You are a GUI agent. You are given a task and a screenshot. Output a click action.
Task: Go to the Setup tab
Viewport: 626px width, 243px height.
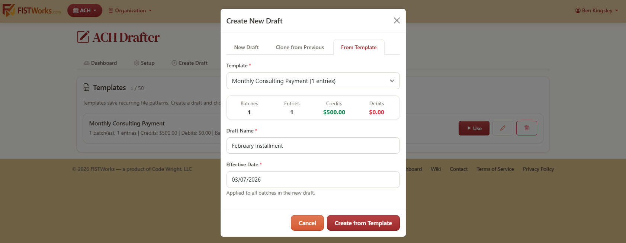pyautogui.click(x=144, y=63)
